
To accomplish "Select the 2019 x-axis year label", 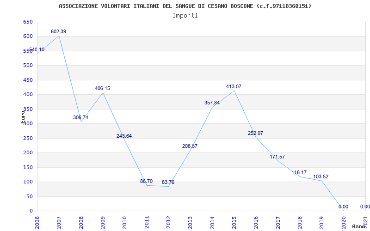I will (321, 223).
